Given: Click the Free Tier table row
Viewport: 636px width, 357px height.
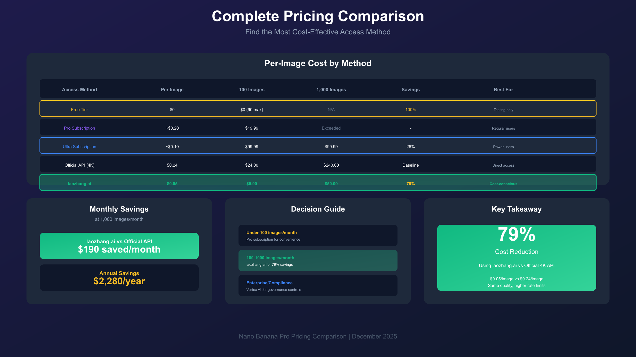Looking at the screenshot, I should (318, 108).
